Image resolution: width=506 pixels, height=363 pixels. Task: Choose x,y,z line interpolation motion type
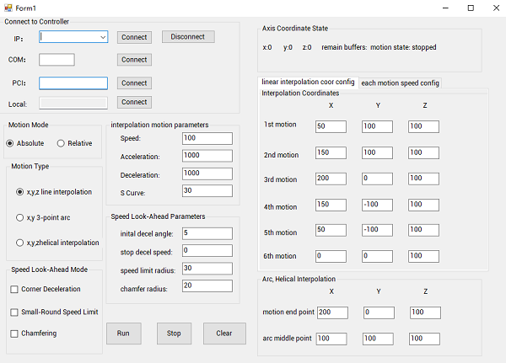pyautogui.click(x=20, y=192)
